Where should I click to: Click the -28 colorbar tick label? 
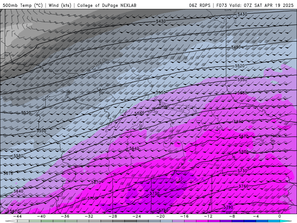pos(113,216)
